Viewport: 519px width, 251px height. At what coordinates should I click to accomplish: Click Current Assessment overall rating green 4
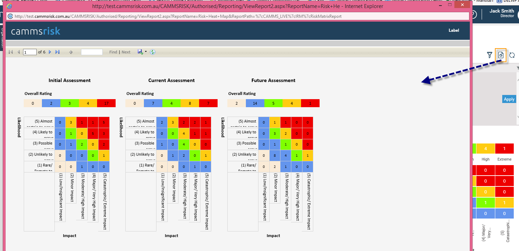click(x=171, y=103)
